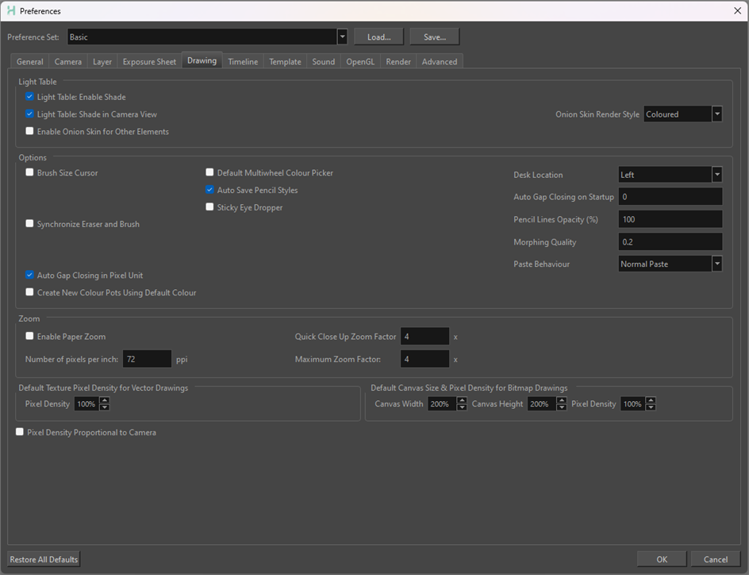This screenshot has width=749, height=575.
Task: Confirm preferences with the OK button
Action: click(x=662, y=559)
